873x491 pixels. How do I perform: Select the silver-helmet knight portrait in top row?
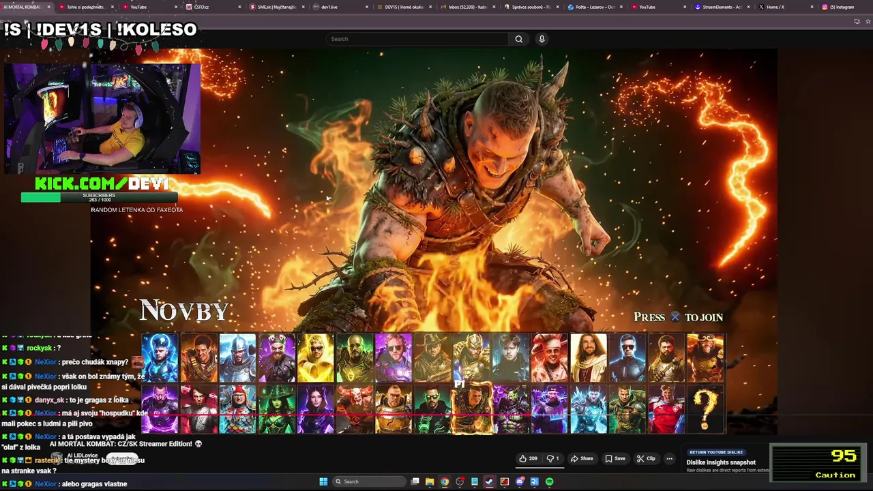238,357
